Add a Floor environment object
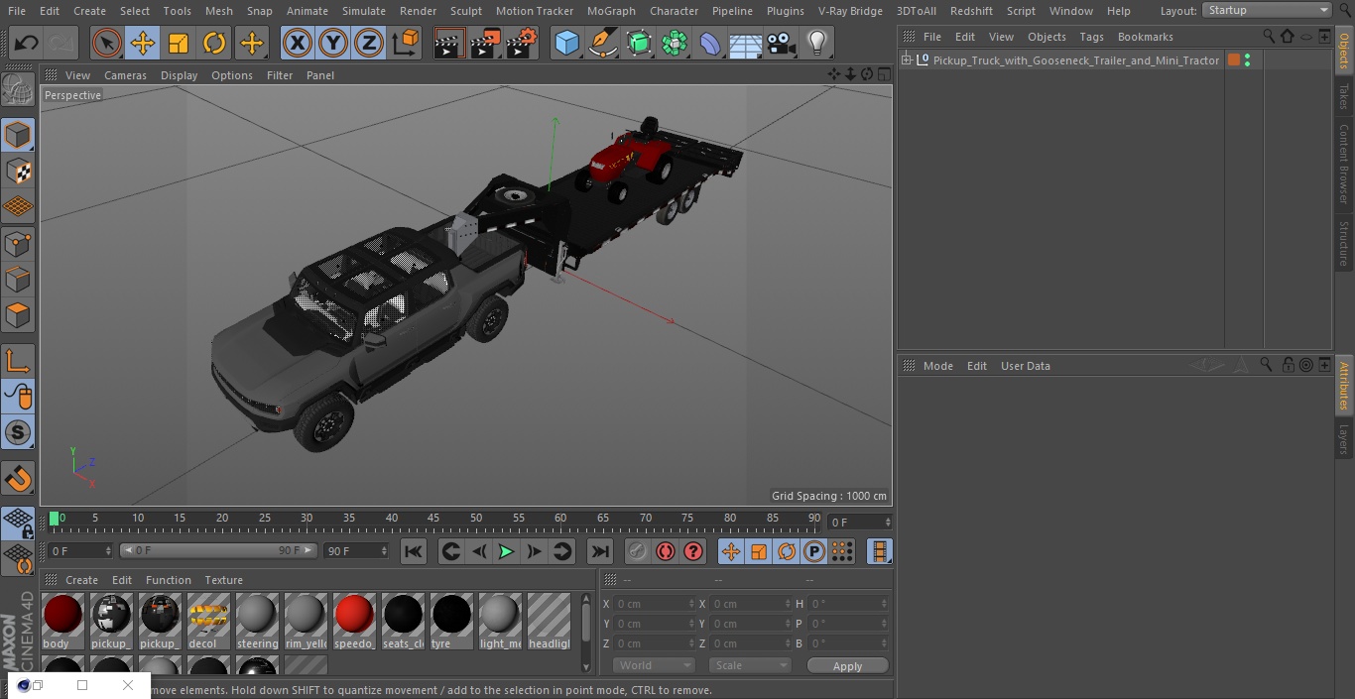The image size is (1355, 699). (x=746, y=44)
